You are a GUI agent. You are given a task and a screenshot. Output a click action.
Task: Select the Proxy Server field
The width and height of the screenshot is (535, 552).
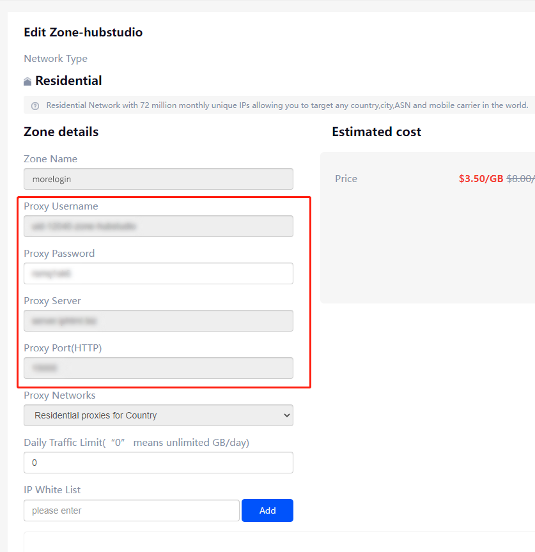pyautogui.click(x=158, y=321)
